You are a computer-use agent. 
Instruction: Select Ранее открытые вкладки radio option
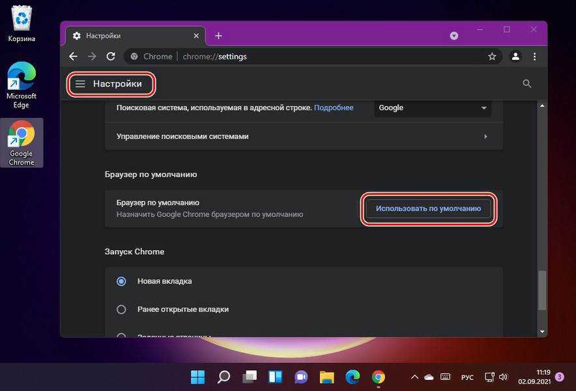(x=121, y=310)
